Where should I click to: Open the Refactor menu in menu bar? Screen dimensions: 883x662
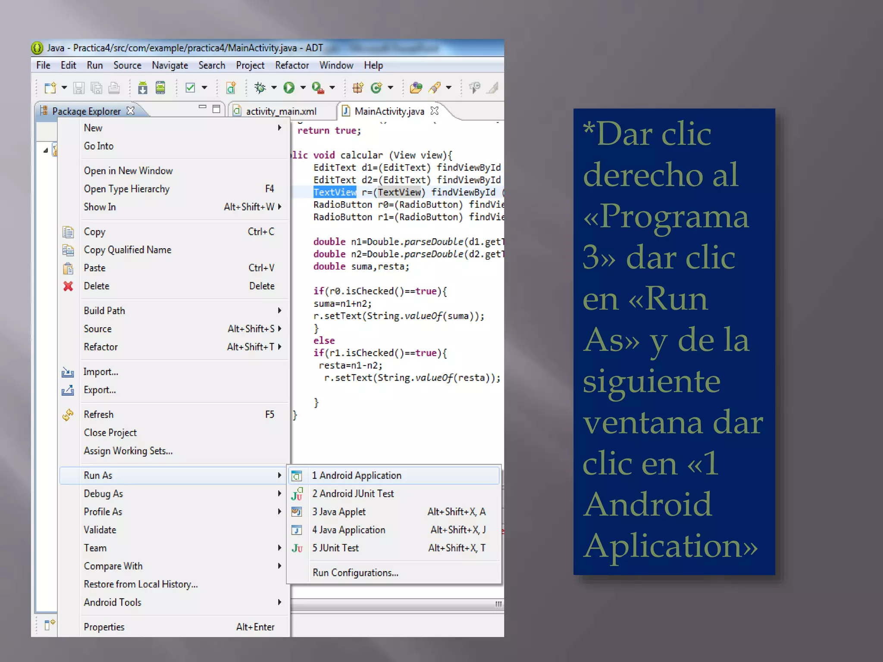coord(292,66)
